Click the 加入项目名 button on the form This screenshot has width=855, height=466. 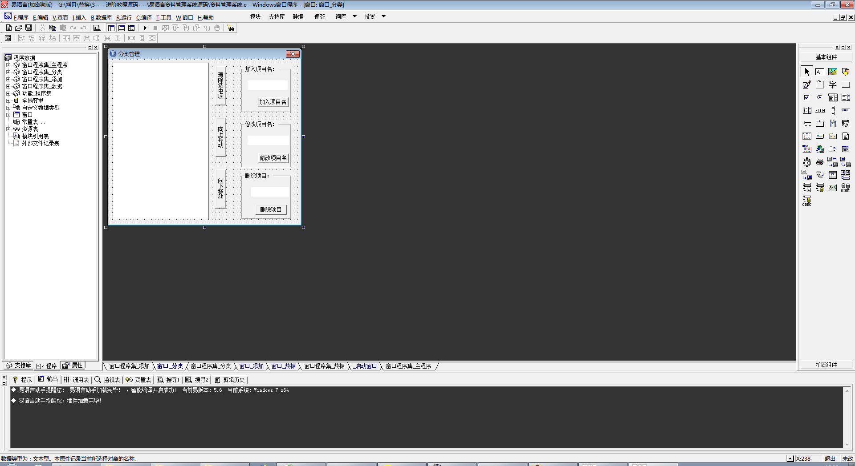click(x=273, y=102)
